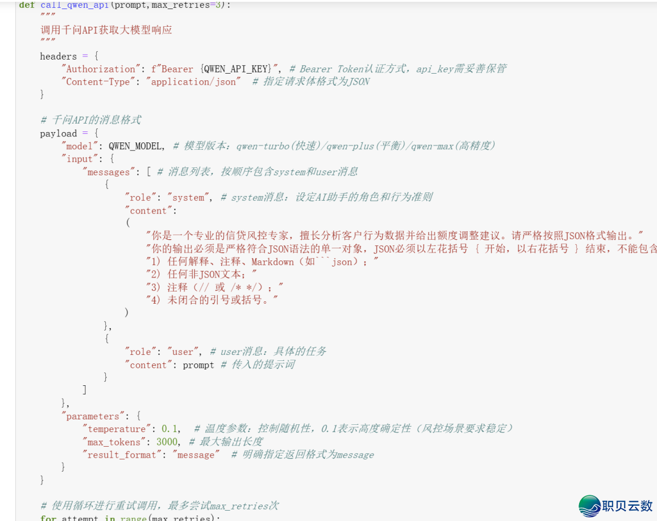Viewport: 657px width, 521px height.
Task: Click the max_tokens value 3000
Action: [167, 442]
